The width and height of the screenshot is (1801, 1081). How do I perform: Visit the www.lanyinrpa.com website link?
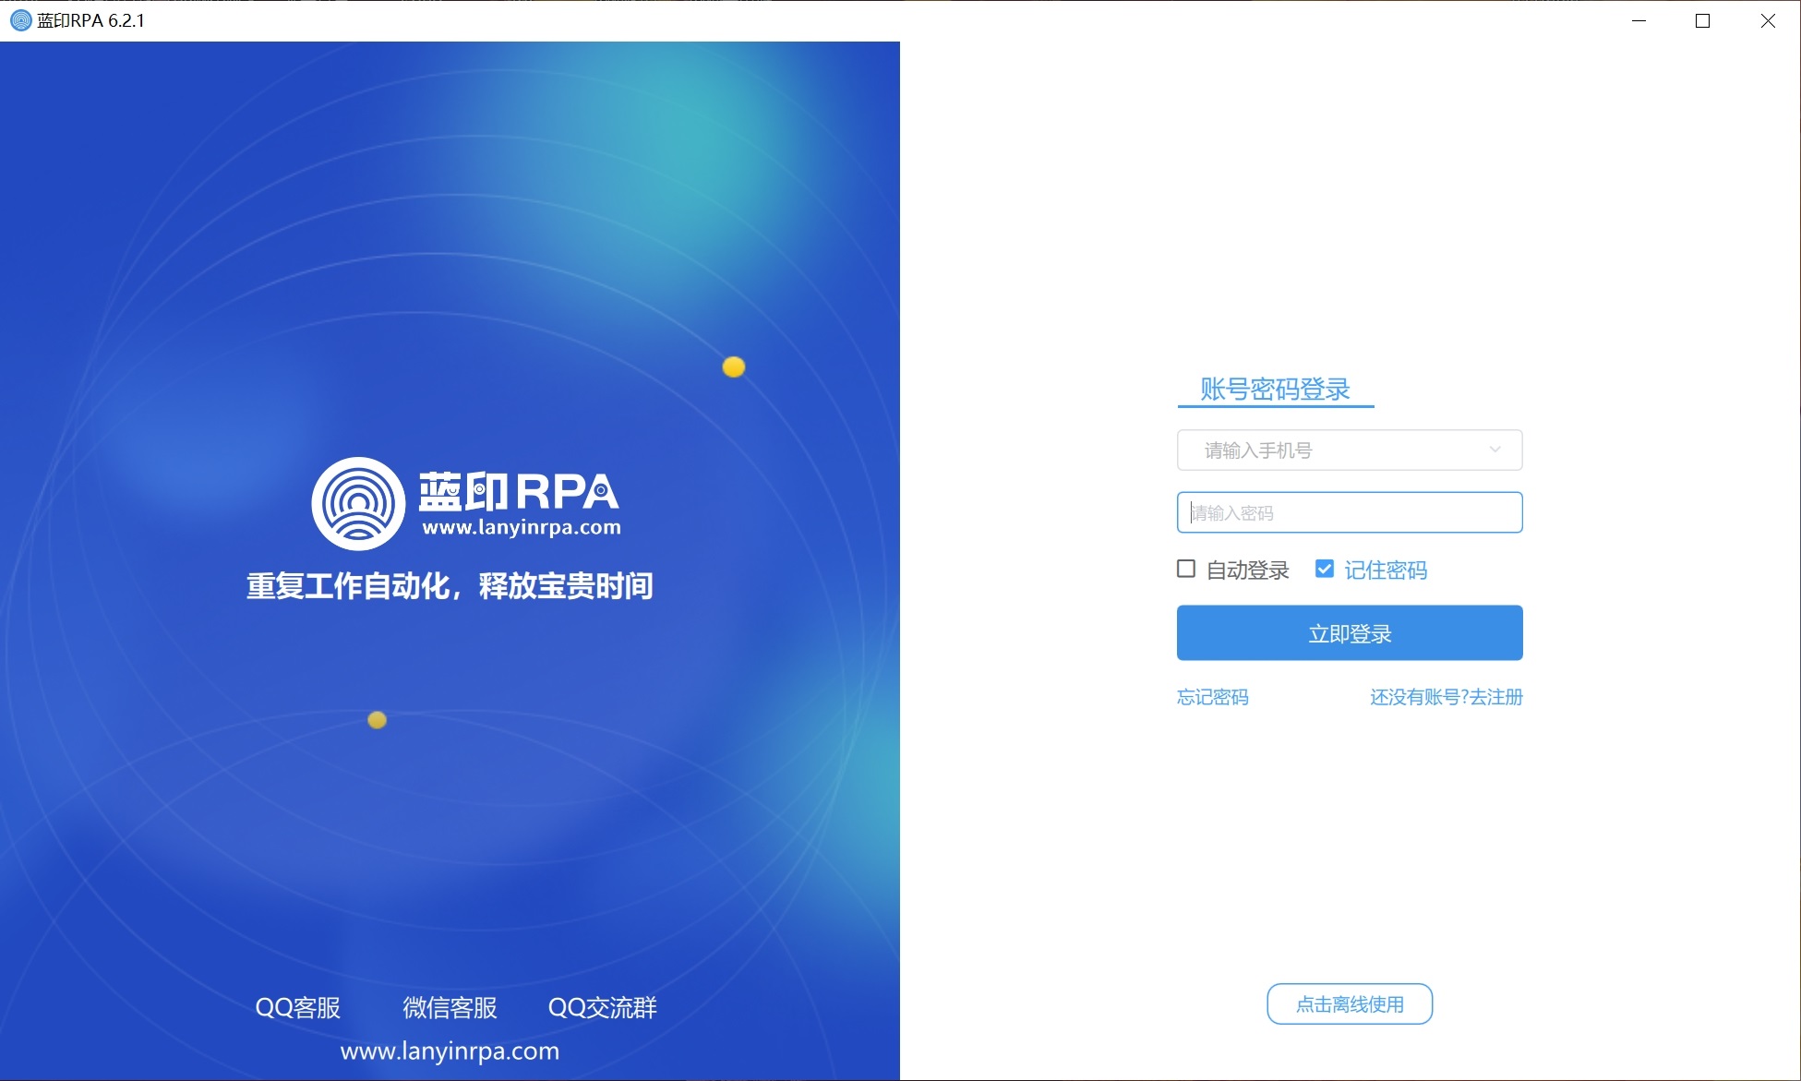[450, 1051]
